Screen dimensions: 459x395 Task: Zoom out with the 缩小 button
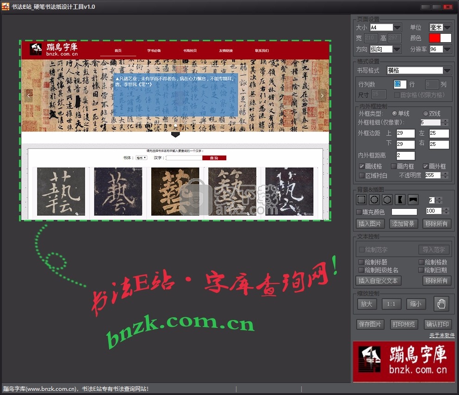[x=416, y=304]
